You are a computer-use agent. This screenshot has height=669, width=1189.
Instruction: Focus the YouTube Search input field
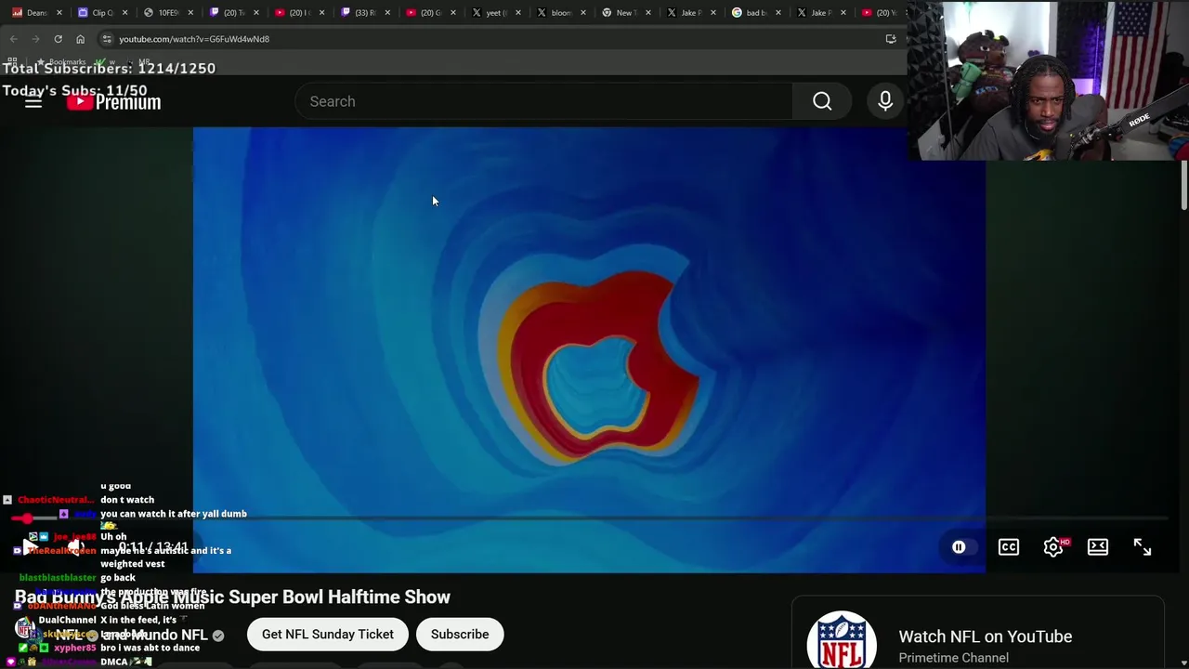543,101
